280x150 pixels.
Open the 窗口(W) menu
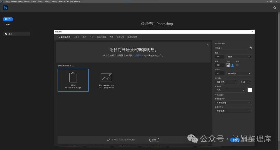tap(70, 2)
